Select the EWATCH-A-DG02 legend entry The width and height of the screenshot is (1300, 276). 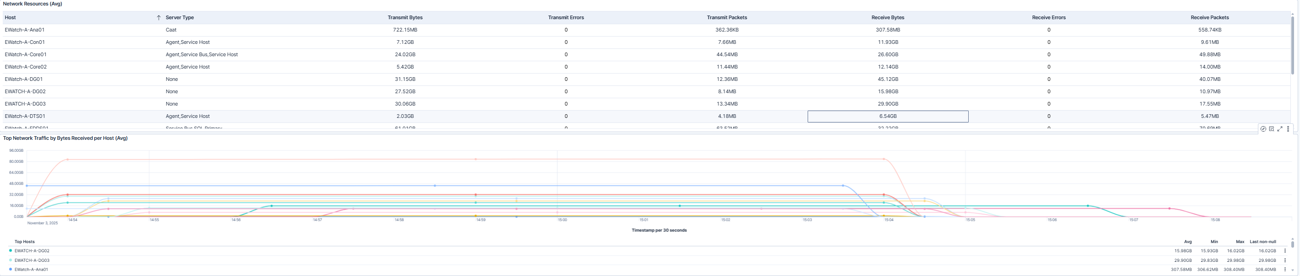coord(32,251)
